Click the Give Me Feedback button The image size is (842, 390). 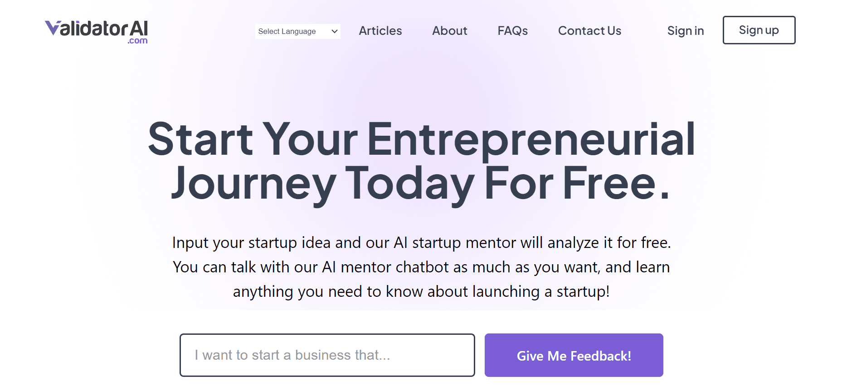click(x=574, y=356)
